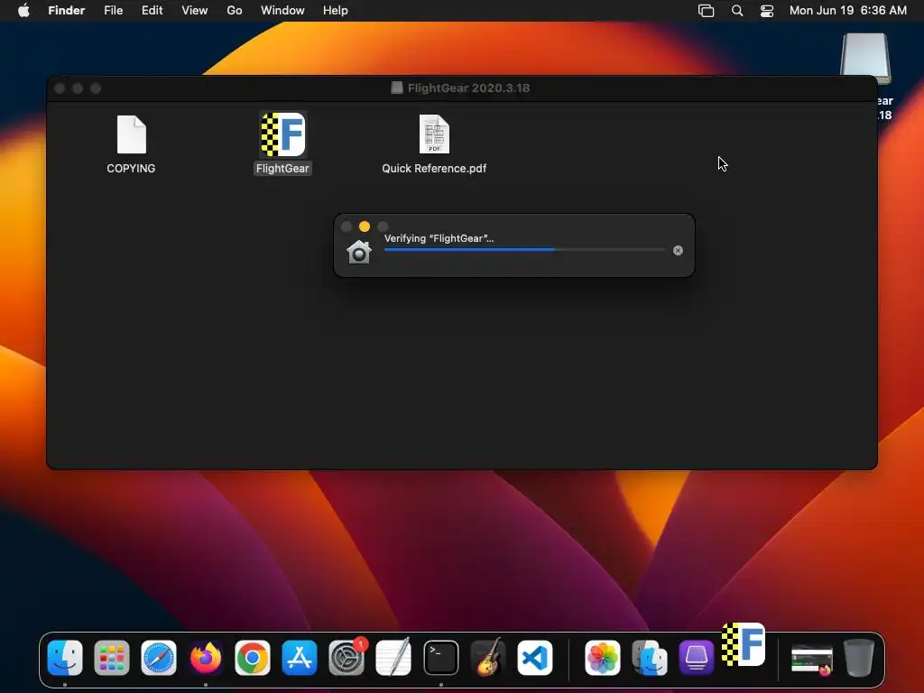Launch GarageBand from the Dock
Image resolution: width=924 pixels, height=693 pixels.
(488, 658)
